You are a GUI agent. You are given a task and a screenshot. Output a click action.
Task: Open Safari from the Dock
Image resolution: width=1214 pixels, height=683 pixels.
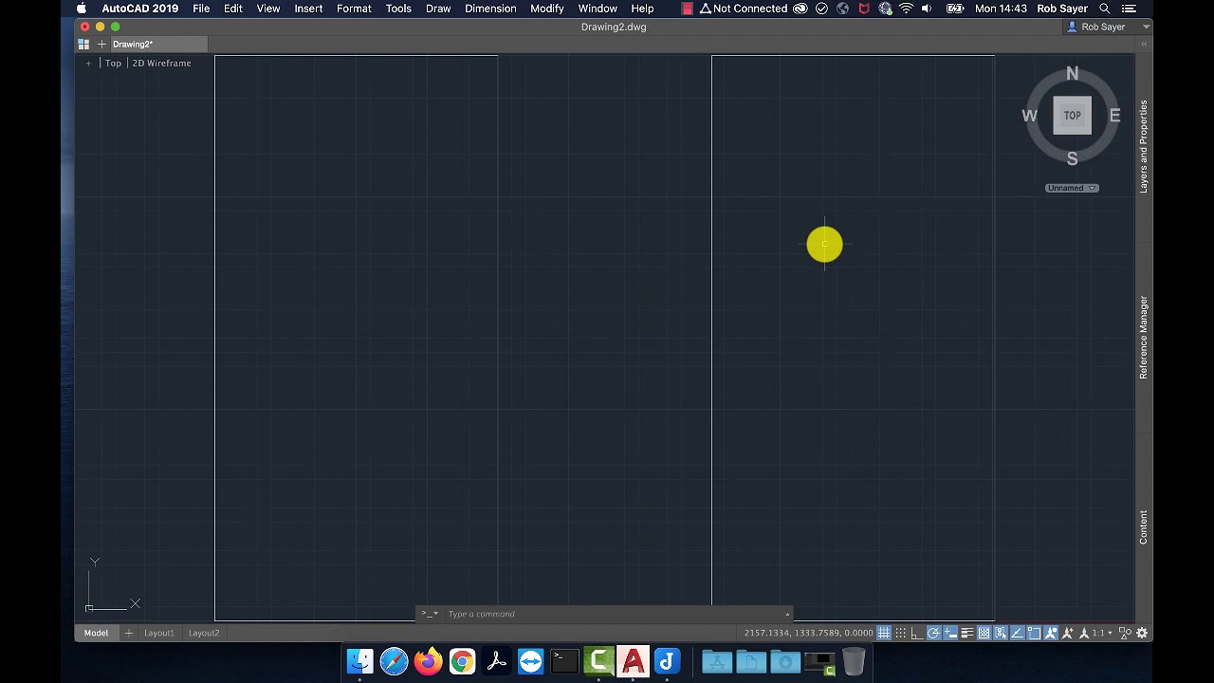[x=395, y=661]
